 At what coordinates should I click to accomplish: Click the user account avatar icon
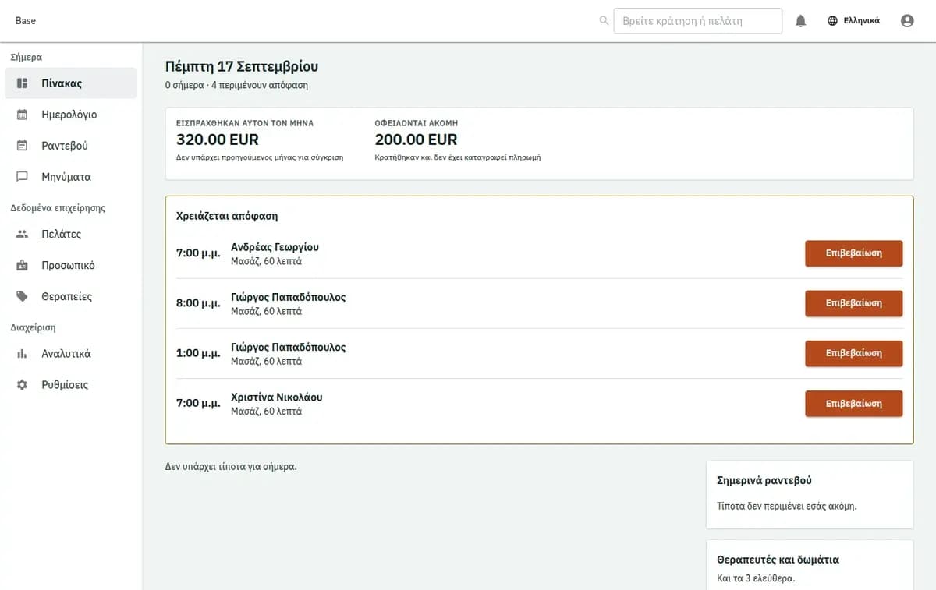pos(907,21)
